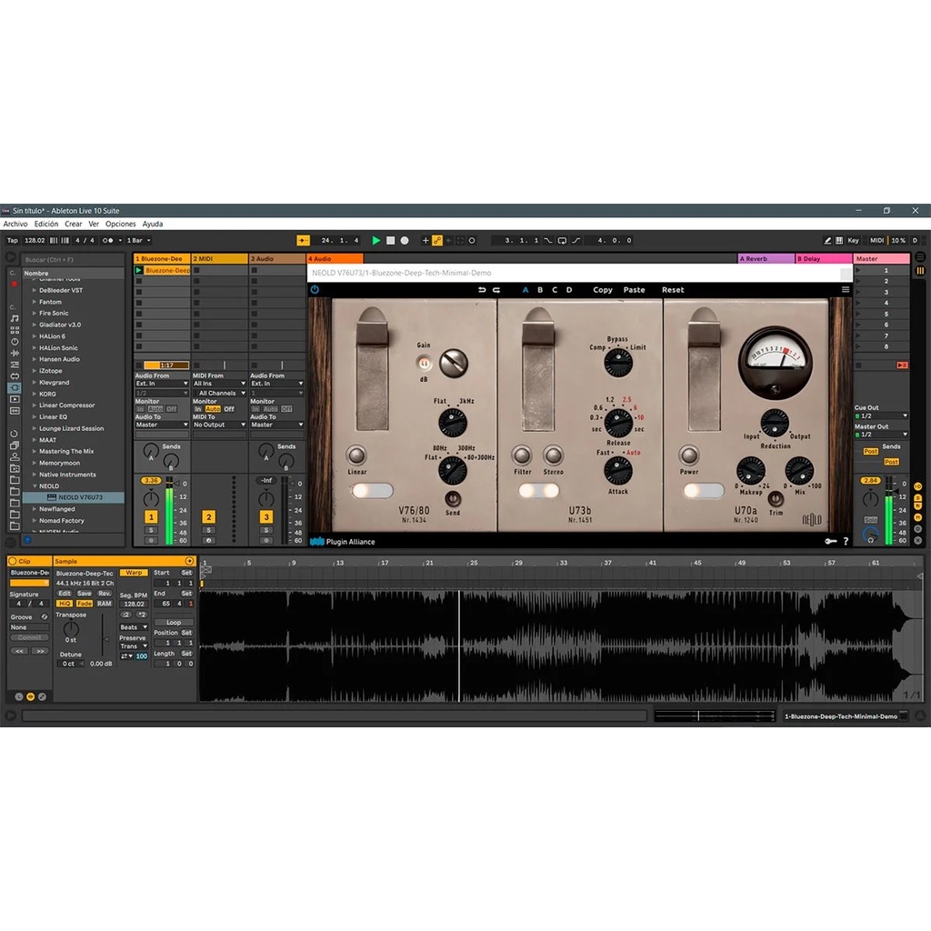The width and height of the screenshot is (931, 931).
Task: Click the Rev. button in Sample box
Action: tap(105, 593)
